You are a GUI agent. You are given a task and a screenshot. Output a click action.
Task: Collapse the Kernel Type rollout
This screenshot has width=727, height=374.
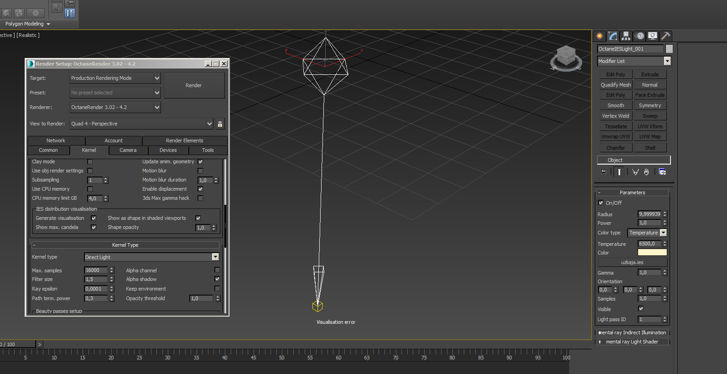(125, 245)
